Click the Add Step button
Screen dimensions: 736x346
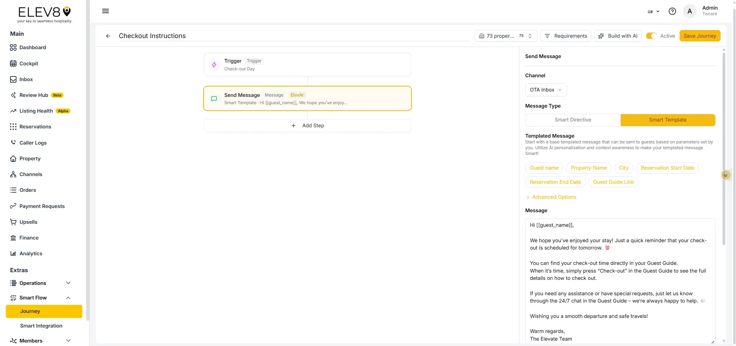(x=307, y=126)
